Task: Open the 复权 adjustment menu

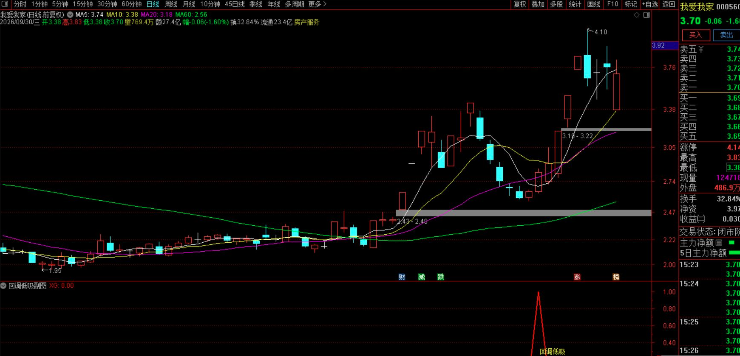Action: coord(520,4)
